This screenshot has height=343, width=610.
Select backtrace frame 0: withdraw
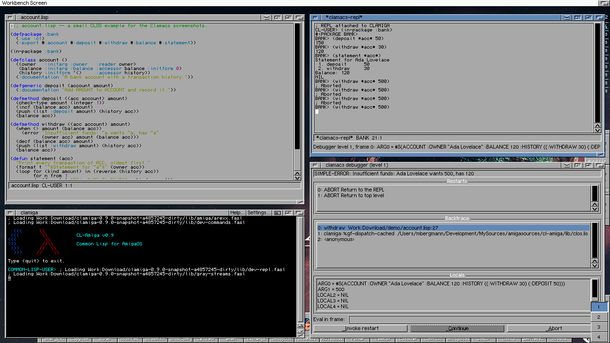tap(453, 228)
